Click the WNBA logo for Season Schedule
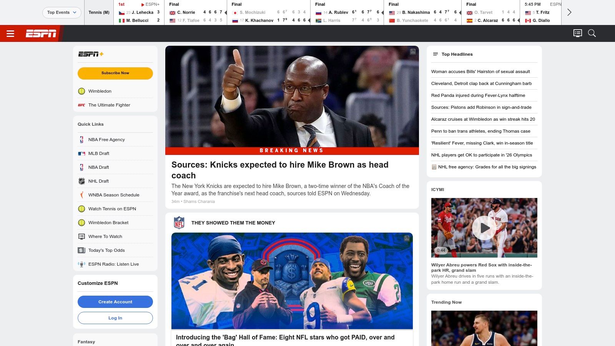Screen dimensions: 615x346 click(x=81, y=195)
